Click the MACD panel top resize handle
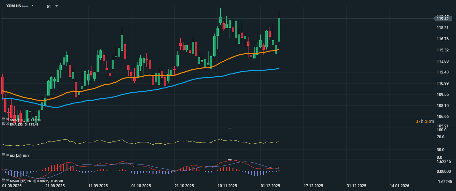 (230, 159)
